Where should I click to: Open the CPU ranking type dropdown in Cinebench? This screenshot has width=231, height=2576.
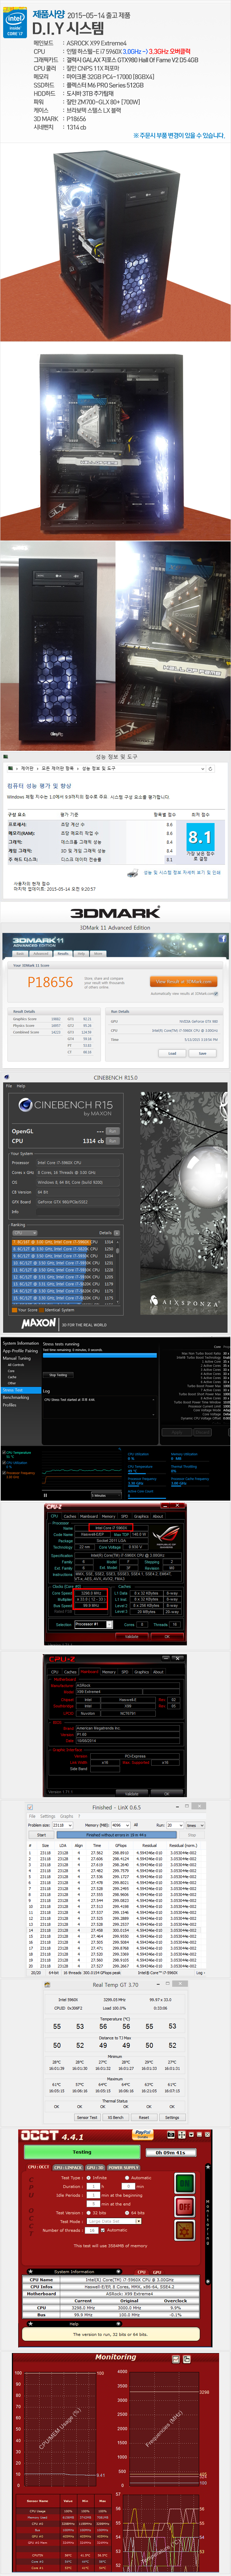(x=25, y=1233)
